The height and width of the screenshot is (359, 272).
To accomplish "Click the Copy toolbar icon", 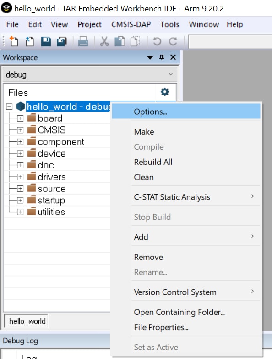I will coord(120,41).
